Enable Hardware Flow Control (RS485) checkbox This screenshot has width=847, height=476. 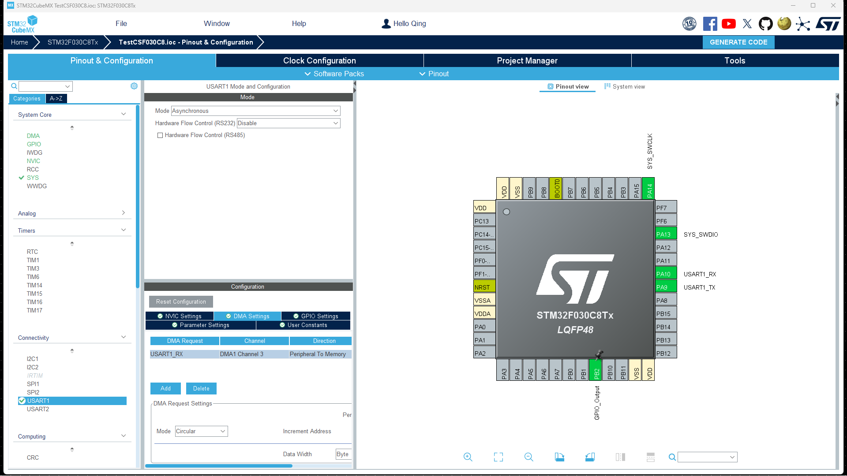pyautogui.click(x=160, y=135)
